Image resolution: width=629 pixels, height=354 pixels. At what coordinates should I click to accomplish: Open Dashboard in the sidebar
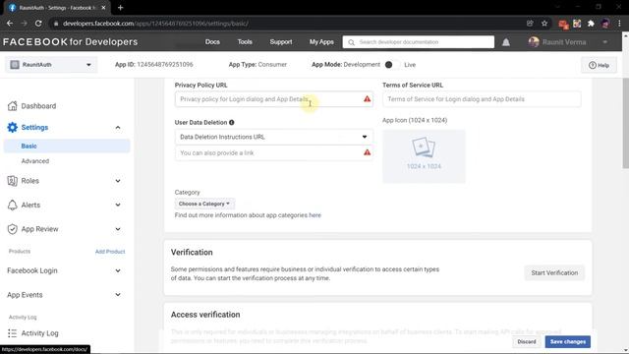pos(38,106)
